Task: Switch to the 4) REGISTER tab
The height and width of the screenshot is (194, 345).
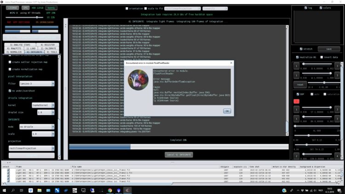Action: pyautogui.click(x=47, y=45)
